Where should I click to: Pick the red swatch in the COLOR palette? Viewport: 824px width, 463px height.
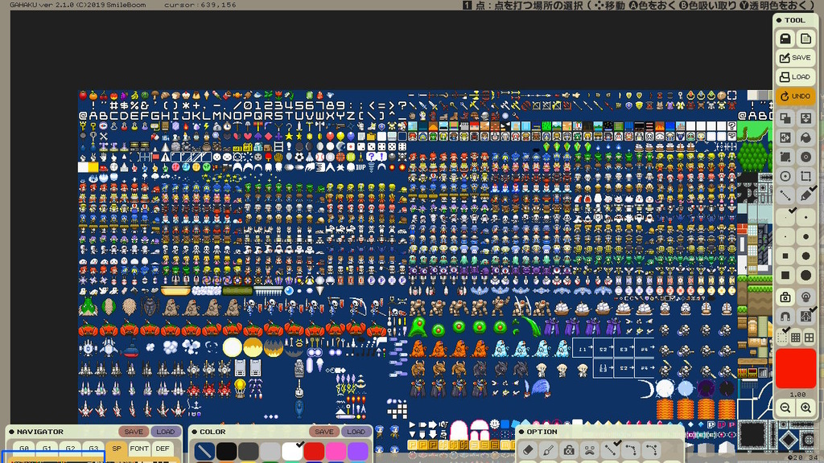314,452
